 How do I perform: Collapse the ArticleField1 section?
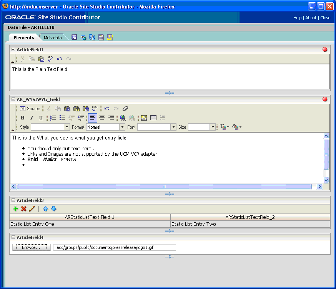click(13, 49)
